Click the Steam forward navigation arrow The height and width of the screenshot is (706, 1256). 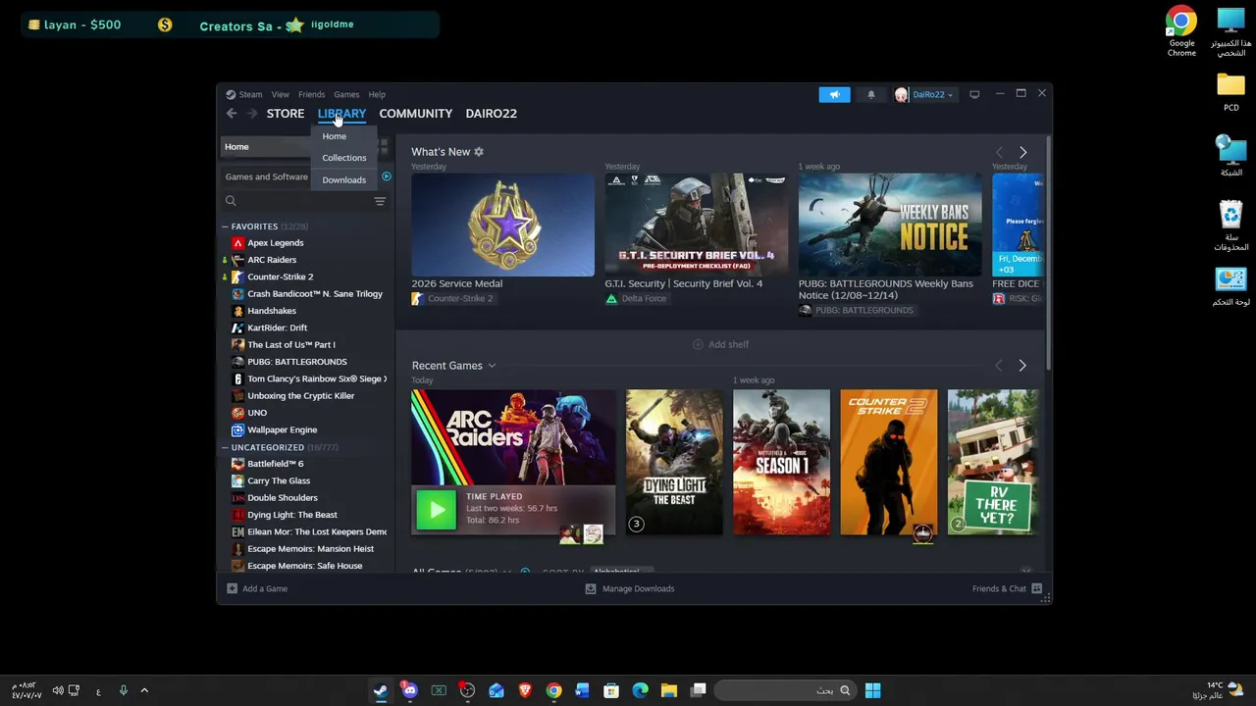click(252, 114)
